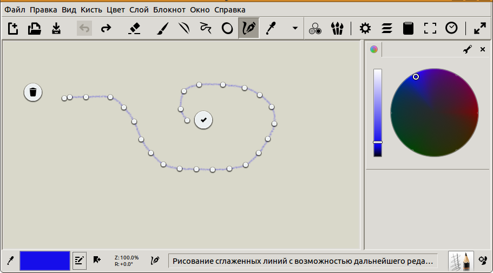Viewport: 493px width, 273px height.
Task: Select the freehand brush drawing tool
Action: point(161,29)
